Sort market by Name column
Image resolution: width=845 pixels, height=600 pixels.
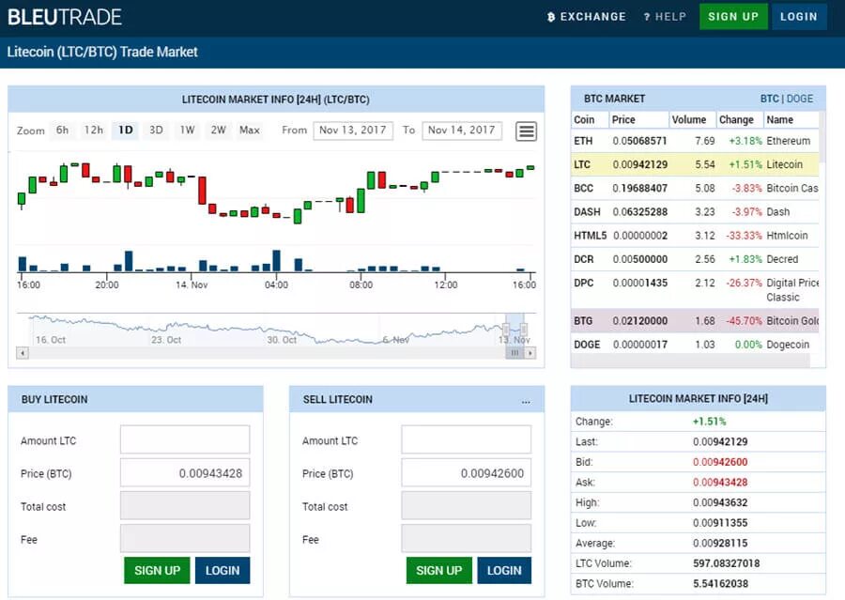pyautogui.click(x=791, y=119)
